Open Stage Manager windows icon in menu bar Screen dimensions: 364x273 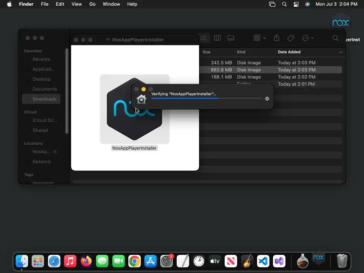(x=272, y=4)
